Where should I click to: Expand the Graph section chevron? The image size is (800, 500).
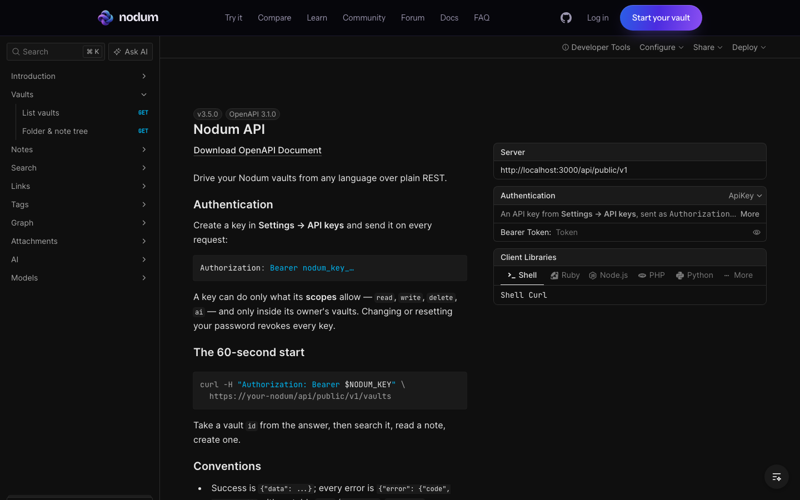coord(144,223)
